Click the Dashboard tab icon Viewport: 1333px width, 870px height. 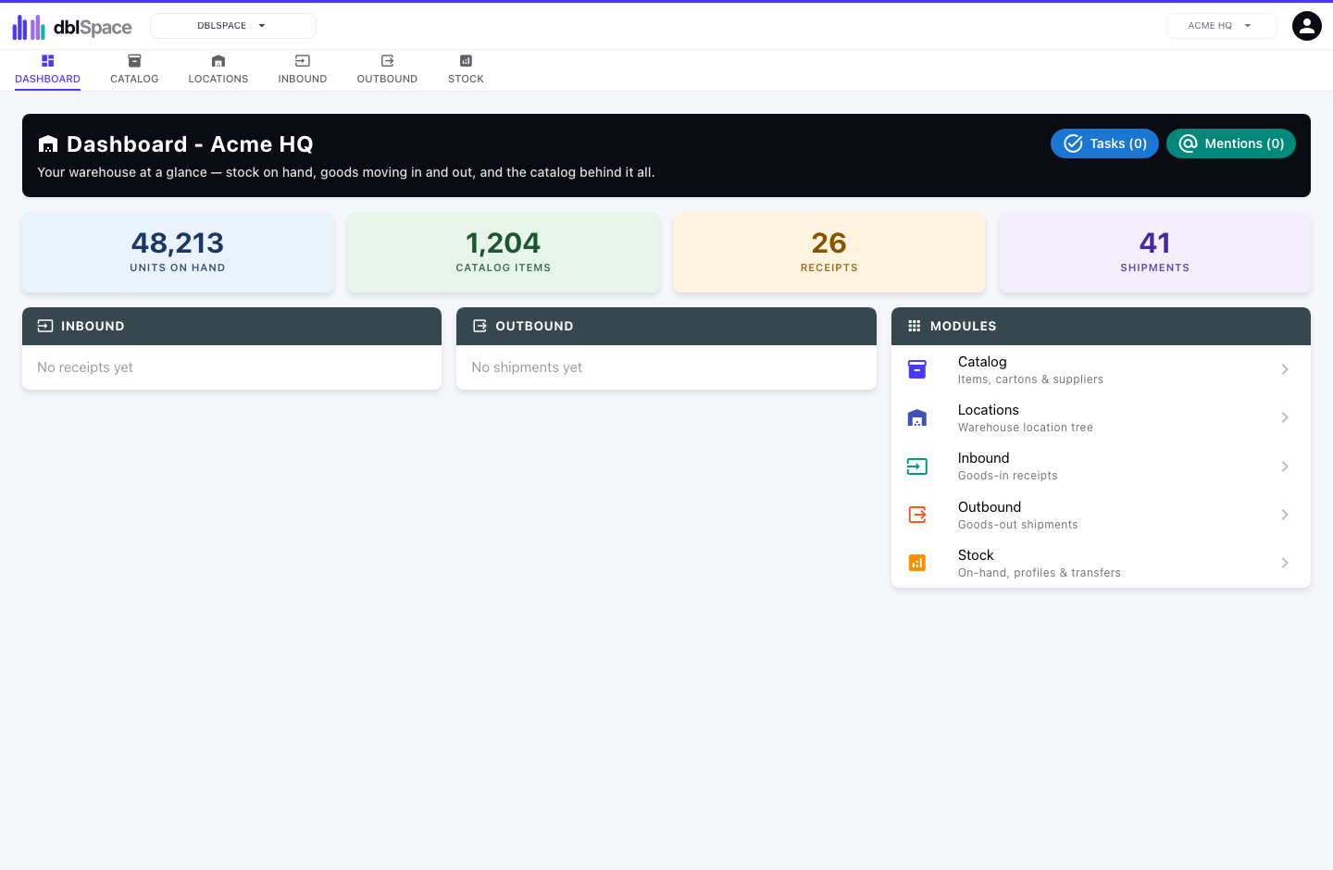[47, 61]
